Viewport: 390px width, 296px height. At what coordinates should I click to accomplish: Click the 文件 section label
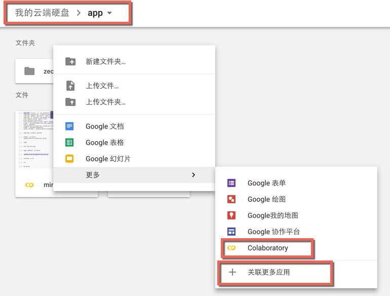[22, 95]
